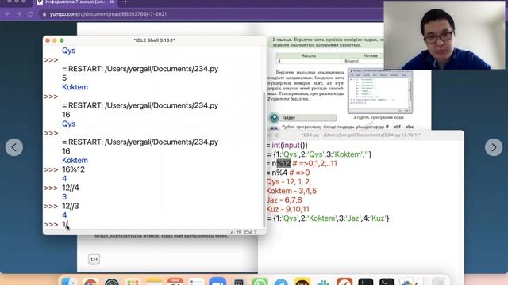This screenshot has width=508, height=285.
Task: Open Zoom from the Dock
Action: [x=217, y=282]
